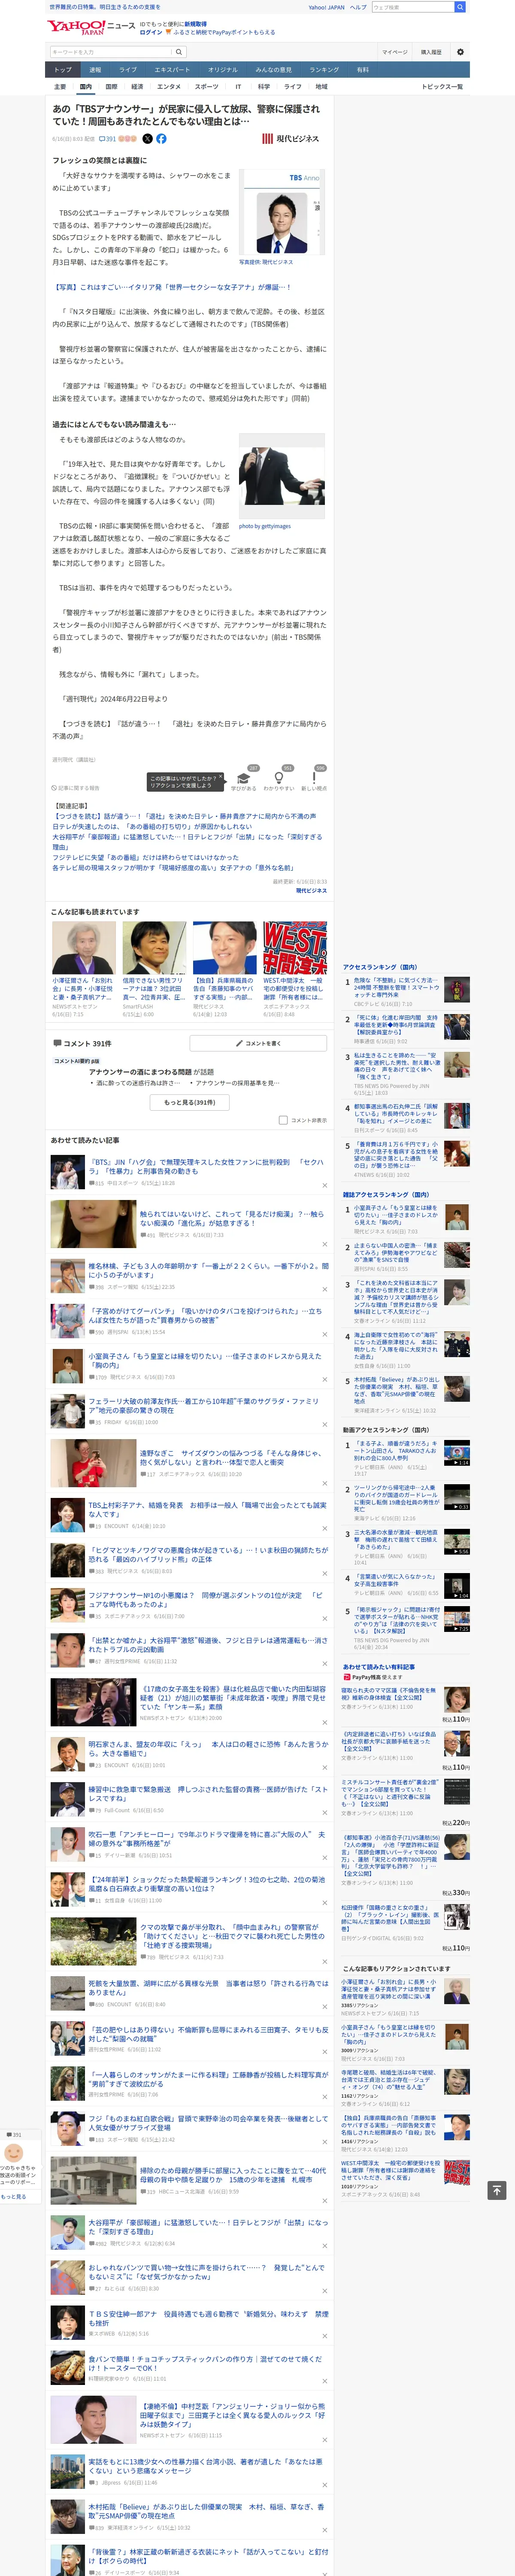Click the 購入履歴 button
Screen dimensions: 515x2576
point(431,52)
